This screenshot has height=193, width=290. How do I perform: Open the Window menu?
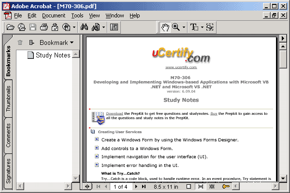point(115,16)
